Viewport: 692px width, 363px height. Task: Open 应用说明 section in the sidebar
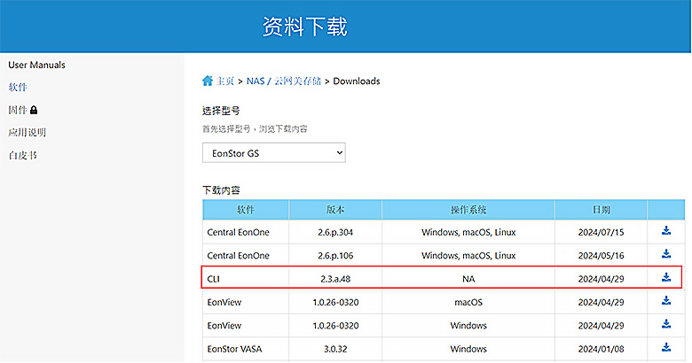(x=27, y=132)
